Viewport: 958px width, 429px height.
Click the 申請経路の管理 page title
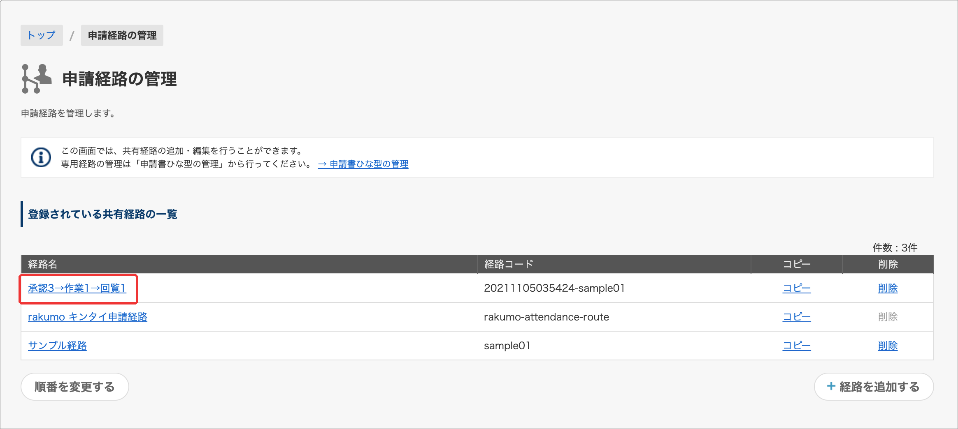coord(119,79)
